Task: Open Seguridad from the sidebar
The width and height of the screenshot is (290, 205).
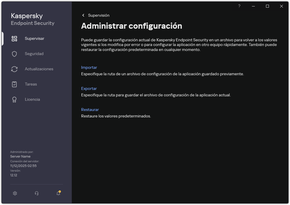Action: (14, 54)
